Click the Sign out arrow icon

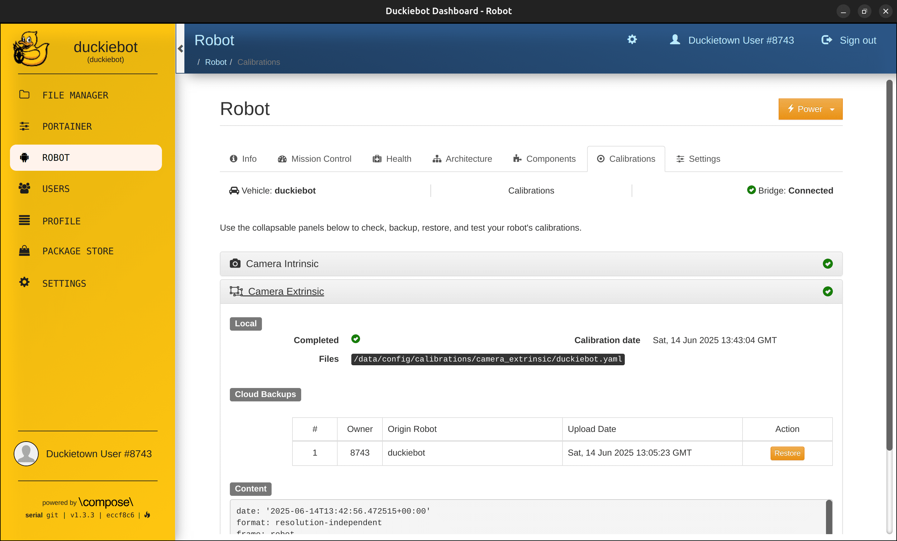point(827,40)
